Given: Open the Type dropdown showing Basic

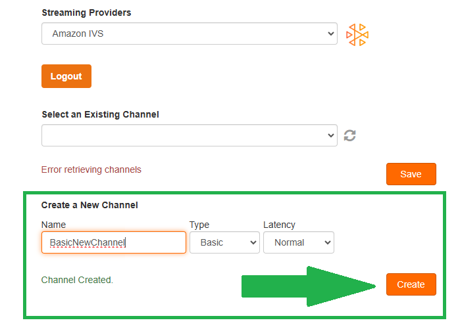Looking at the screenshot, I should (x=224, y=242).
